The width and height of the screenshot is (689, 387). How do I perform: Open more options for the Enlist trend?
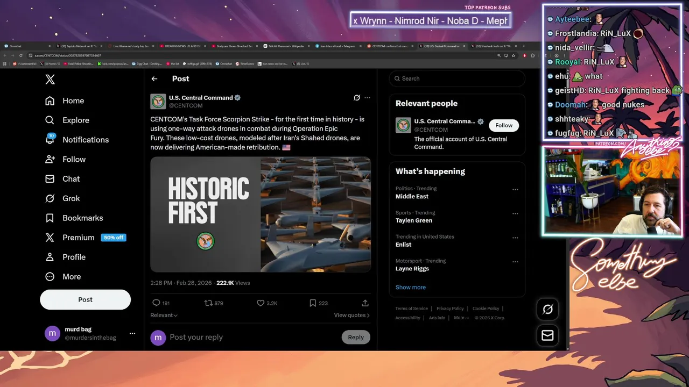point(515,238)
